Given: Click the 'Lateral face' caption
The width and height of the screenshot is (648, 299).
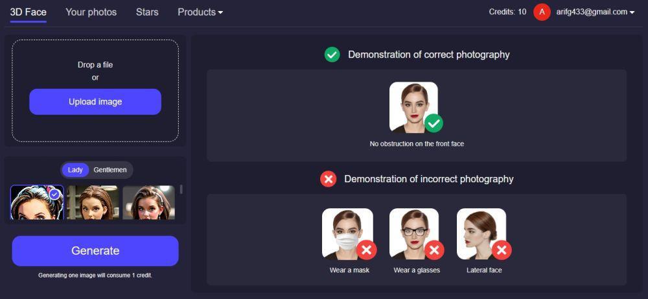Looking at the screenshot, I should tap(484, 270).
